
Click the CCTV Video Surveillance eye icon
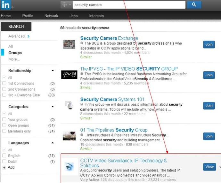coord(69,167)
